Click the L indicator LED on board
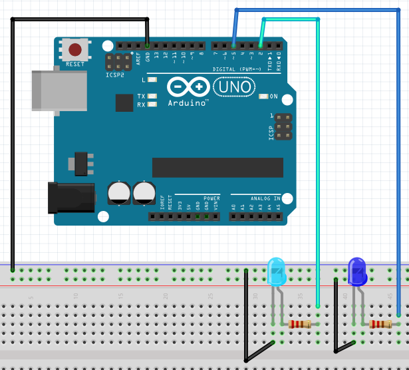 tap(153, 80)
